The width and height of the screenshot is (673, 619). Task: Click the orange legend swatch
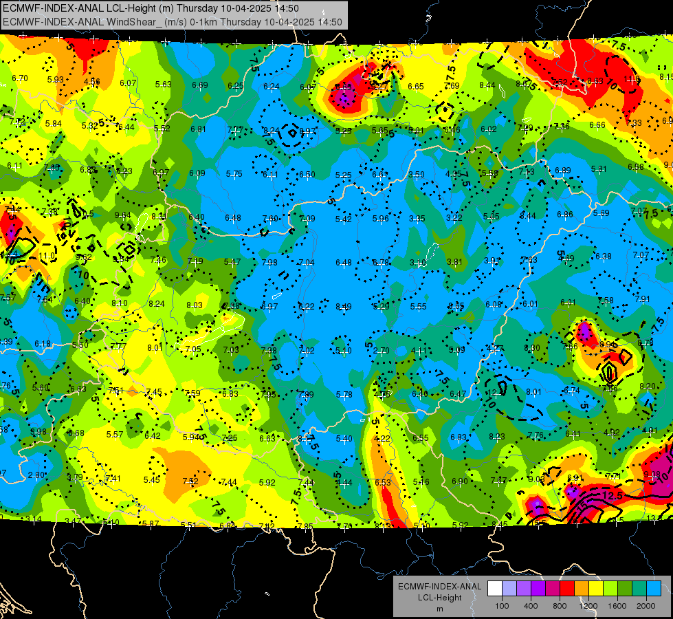(582, 588)
